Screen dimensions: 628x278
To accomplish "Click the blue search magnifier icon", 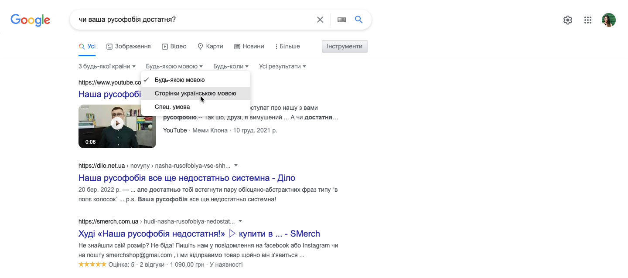I will [x=358, y=20].
